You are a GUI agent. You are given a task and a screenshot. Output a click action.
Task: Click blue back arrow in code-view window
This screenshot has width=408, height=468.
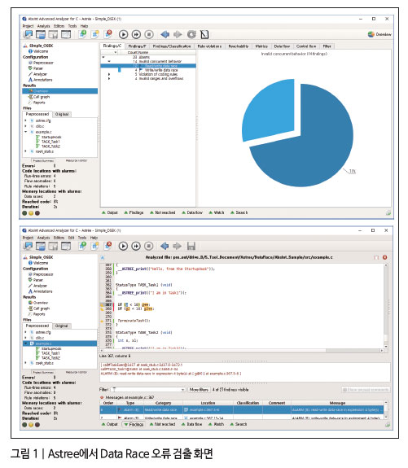coord(165,246)
